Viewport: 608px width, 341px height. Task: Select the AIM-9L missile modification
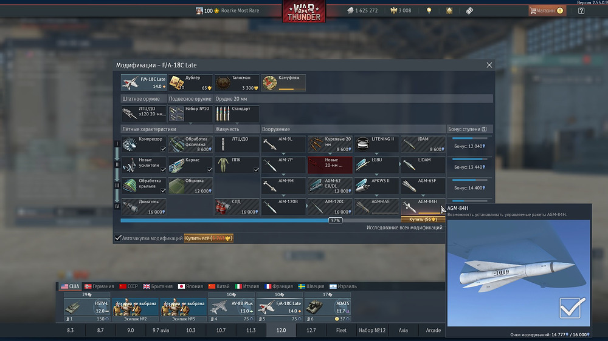coord(284,144)
